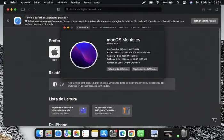Open the App Store from the Dock
The height and width of the screenshot is (140, 224).
(x=104, y=134)
